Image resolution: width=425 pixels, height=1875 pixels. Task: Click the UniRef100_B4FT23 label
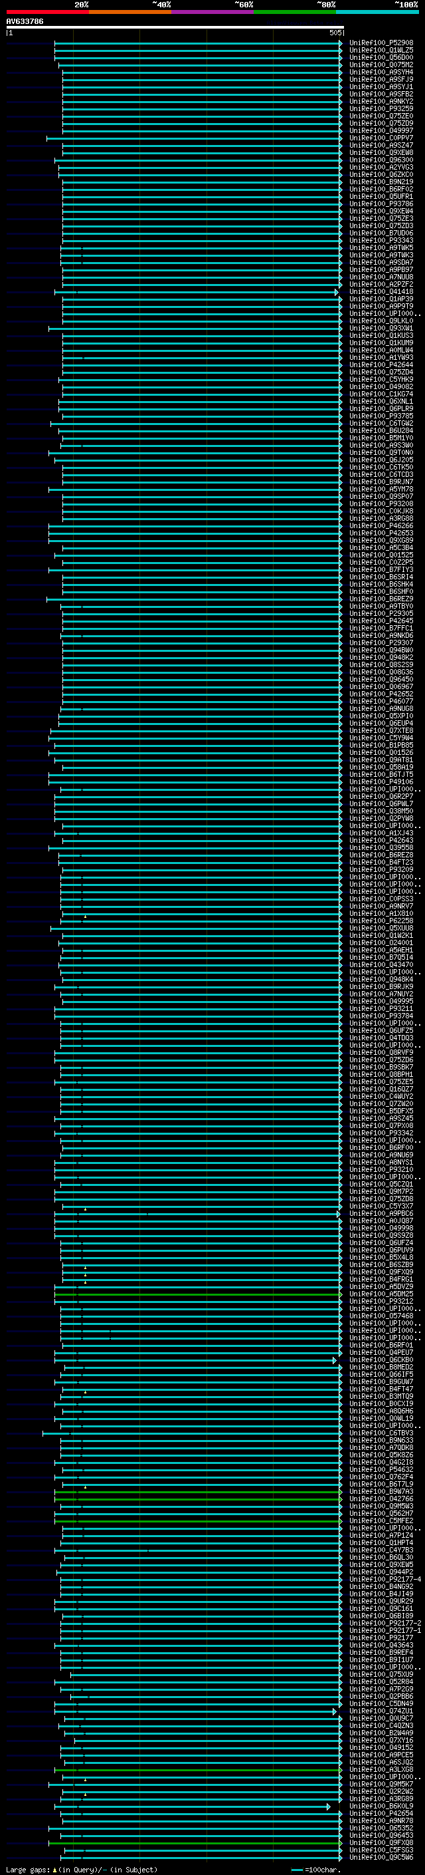[381, 863]
